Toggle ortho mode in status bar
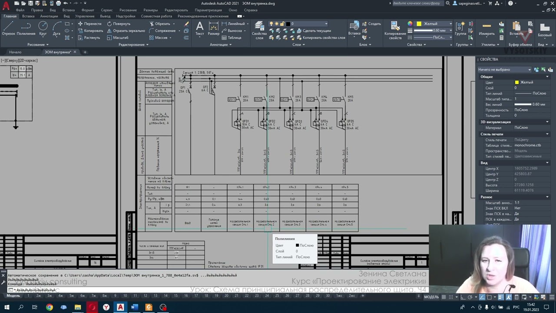The height and width of the screenshot is (313, 556). [x=463, y=297]
